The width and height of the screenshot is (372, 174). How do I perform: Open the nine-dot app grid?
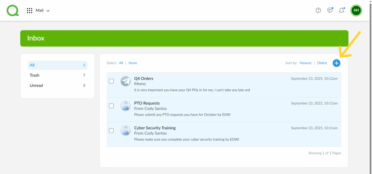pos(30,11)
